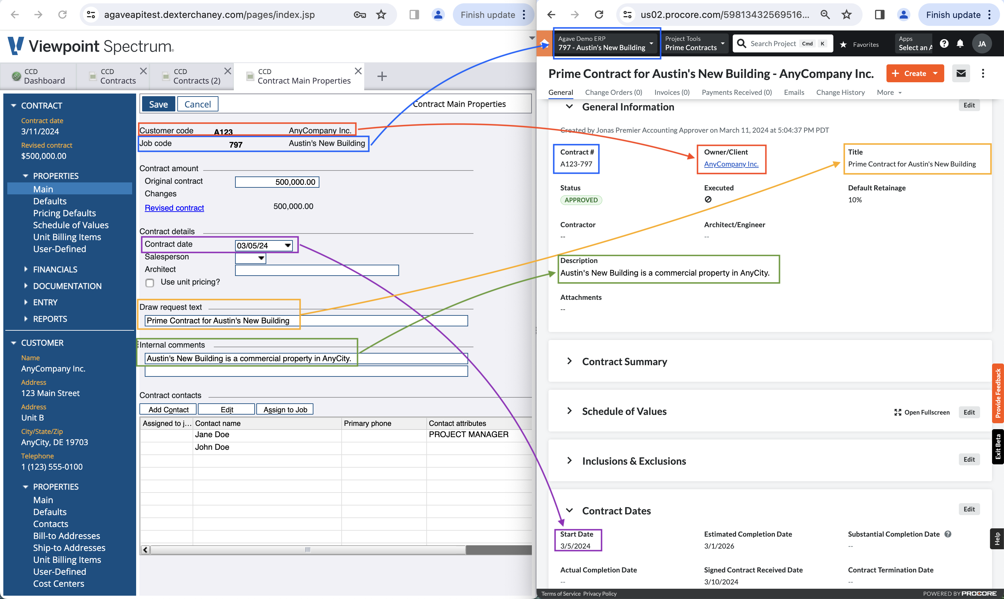Open the side panel icon in the Spectrum browser

pyautogui.click(x=414, y=15)
